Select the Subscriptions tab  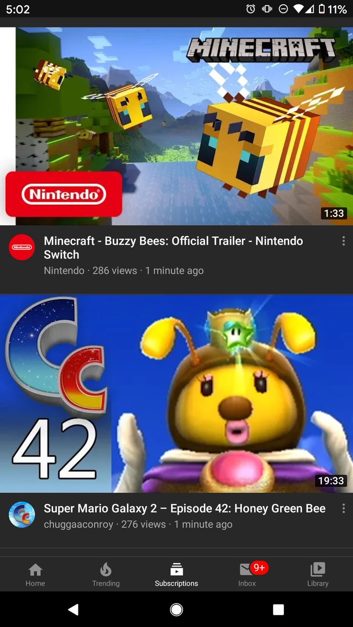tap(176, 574)
